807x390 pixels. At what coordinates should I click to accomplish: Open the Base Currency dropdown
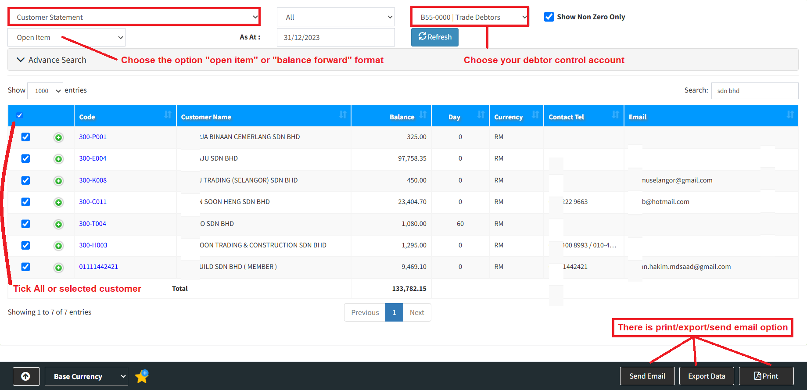pos(86,376)
